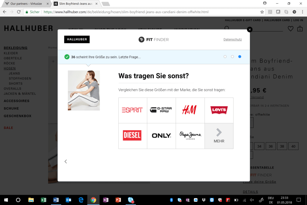307x205 pixels.
Task: Open Skype from the taskbar
Action: [131, 200]
